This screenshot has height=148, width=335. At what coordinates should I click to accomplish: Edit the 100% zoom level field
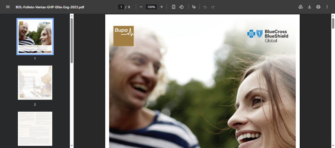[151, 7]
